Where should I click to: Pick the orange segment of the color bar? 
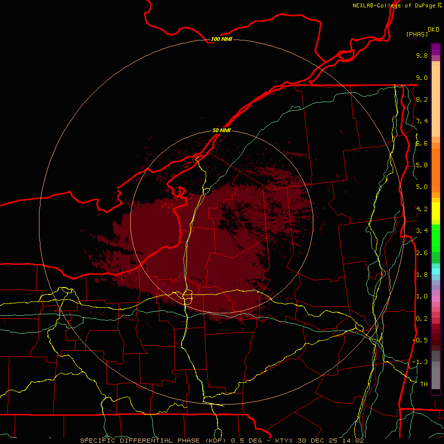[436, 171]
